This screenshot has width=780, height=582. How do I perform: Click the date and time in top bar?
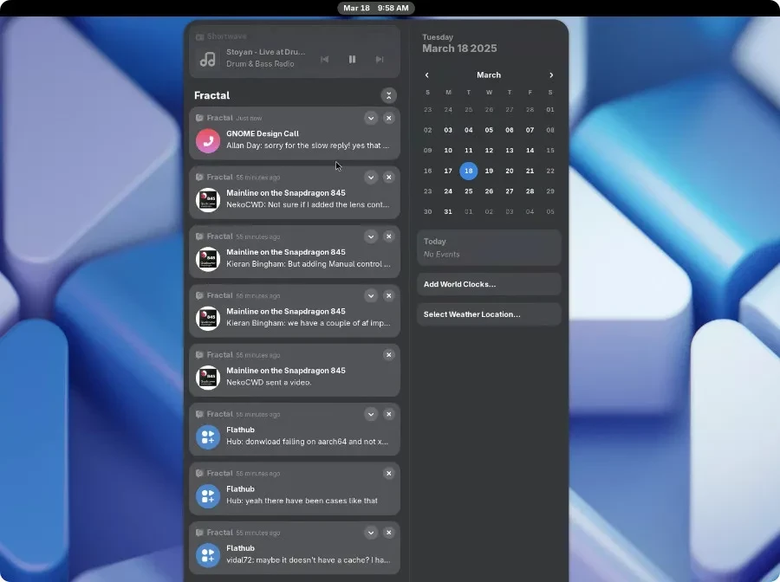coord(376,8)
